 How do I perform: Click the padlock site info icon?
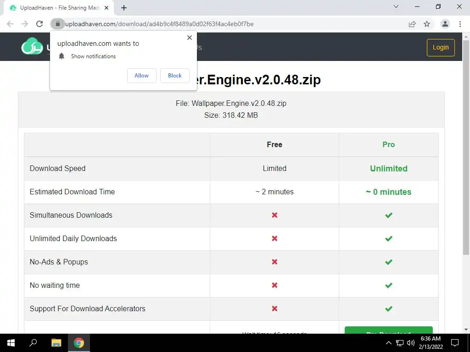(58, 24)
